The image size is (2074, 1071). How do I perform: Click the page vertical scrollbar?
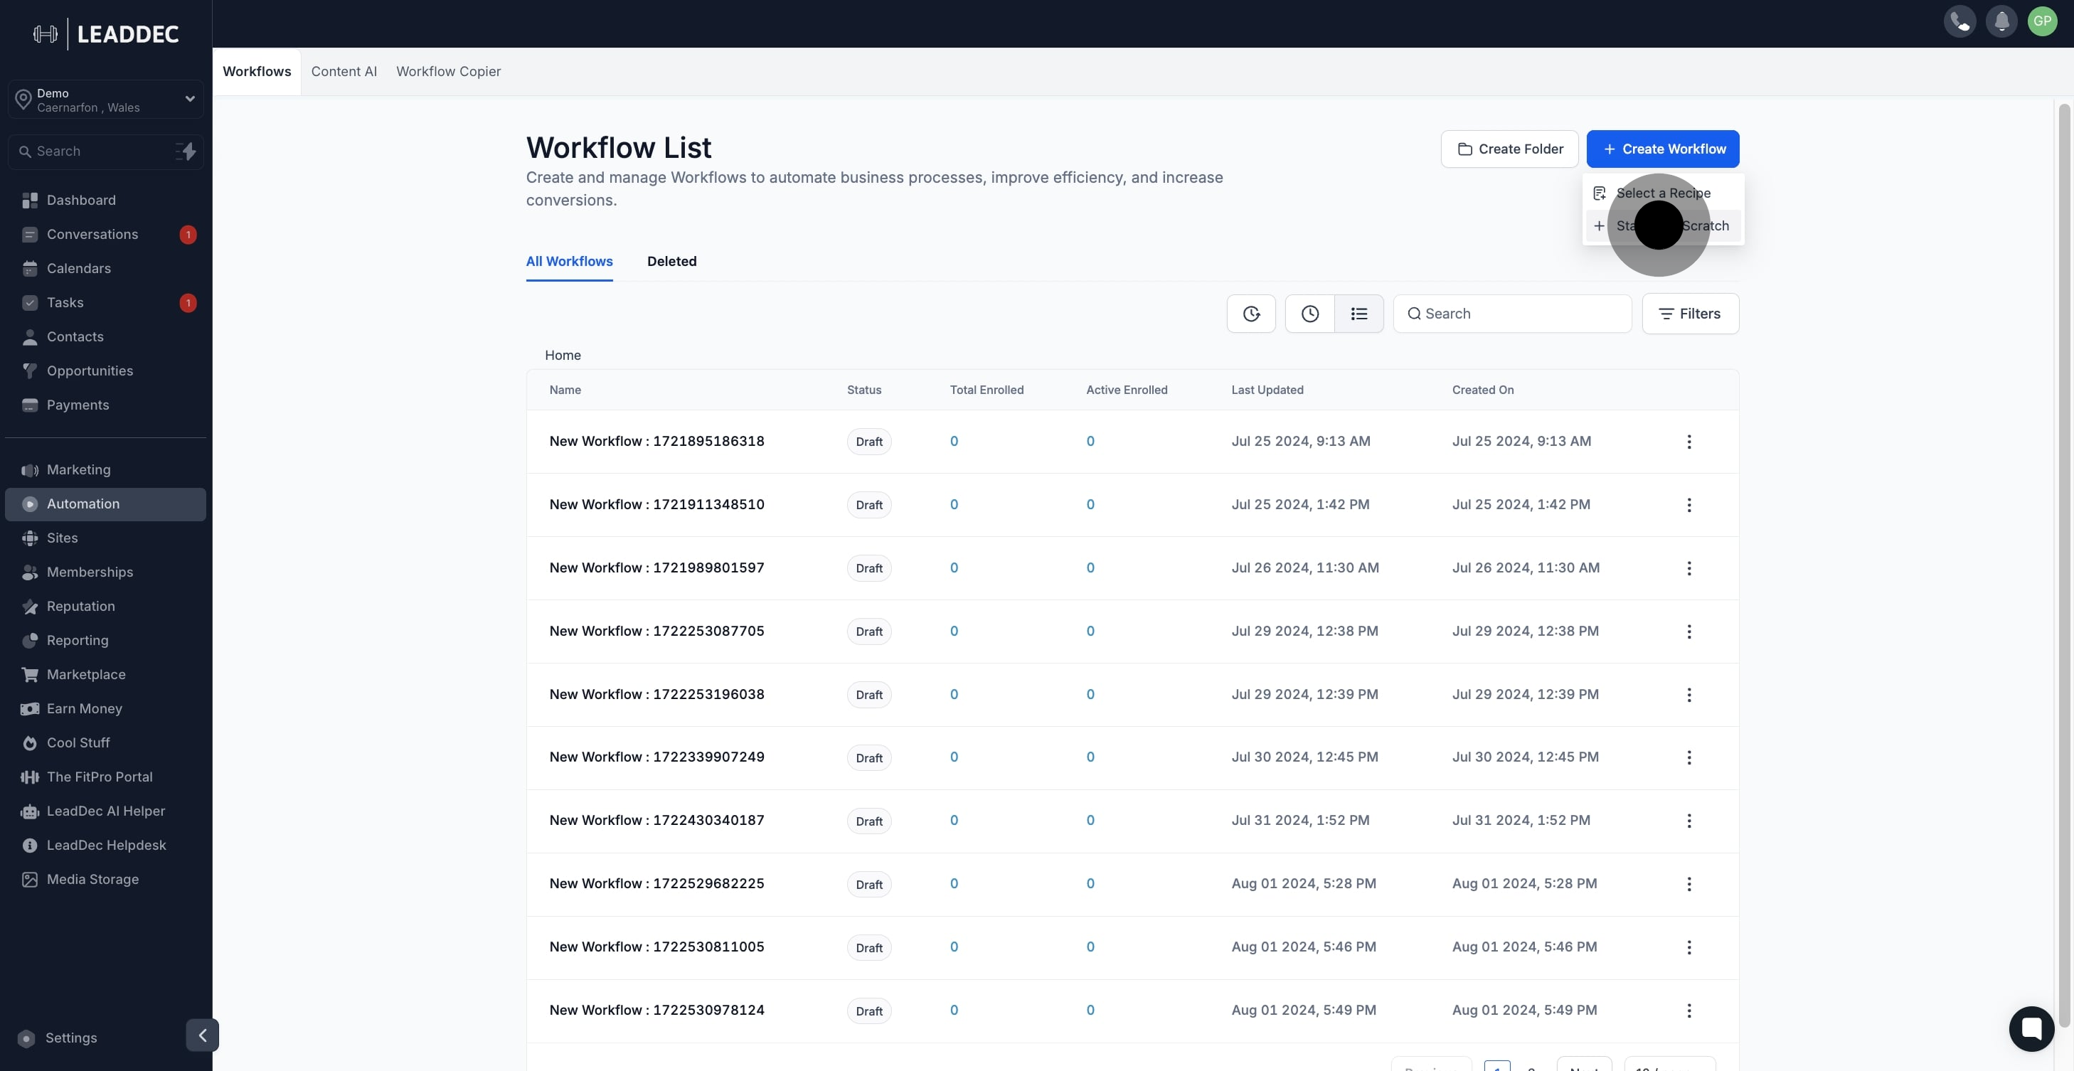click(2063, 564)
